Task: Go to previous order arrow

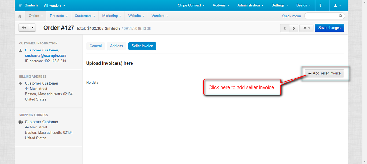Action: (x=285, y=28)
